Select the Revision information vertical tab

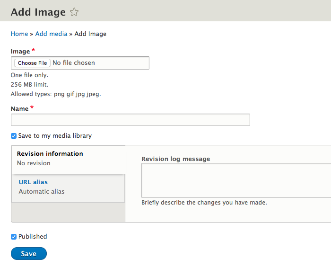pos(50,154)
